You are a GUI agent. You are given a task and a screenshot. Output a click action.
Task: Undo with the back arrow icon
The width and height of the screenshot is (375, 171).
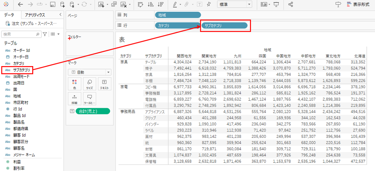point(21,4)
